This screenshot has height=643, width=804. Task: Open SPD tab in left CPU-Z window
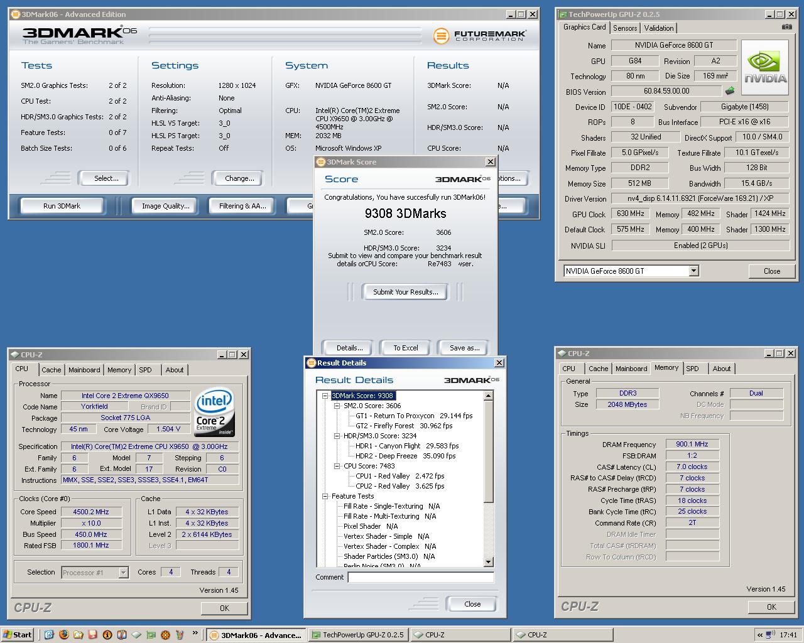(145, 370)
